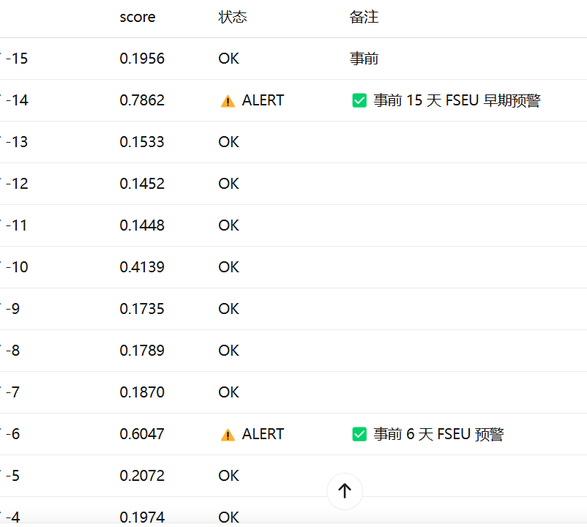587x527 pixels.
Task: Click the 事前 6 天 FSEU 预警 note text
Action: (438, 434)
